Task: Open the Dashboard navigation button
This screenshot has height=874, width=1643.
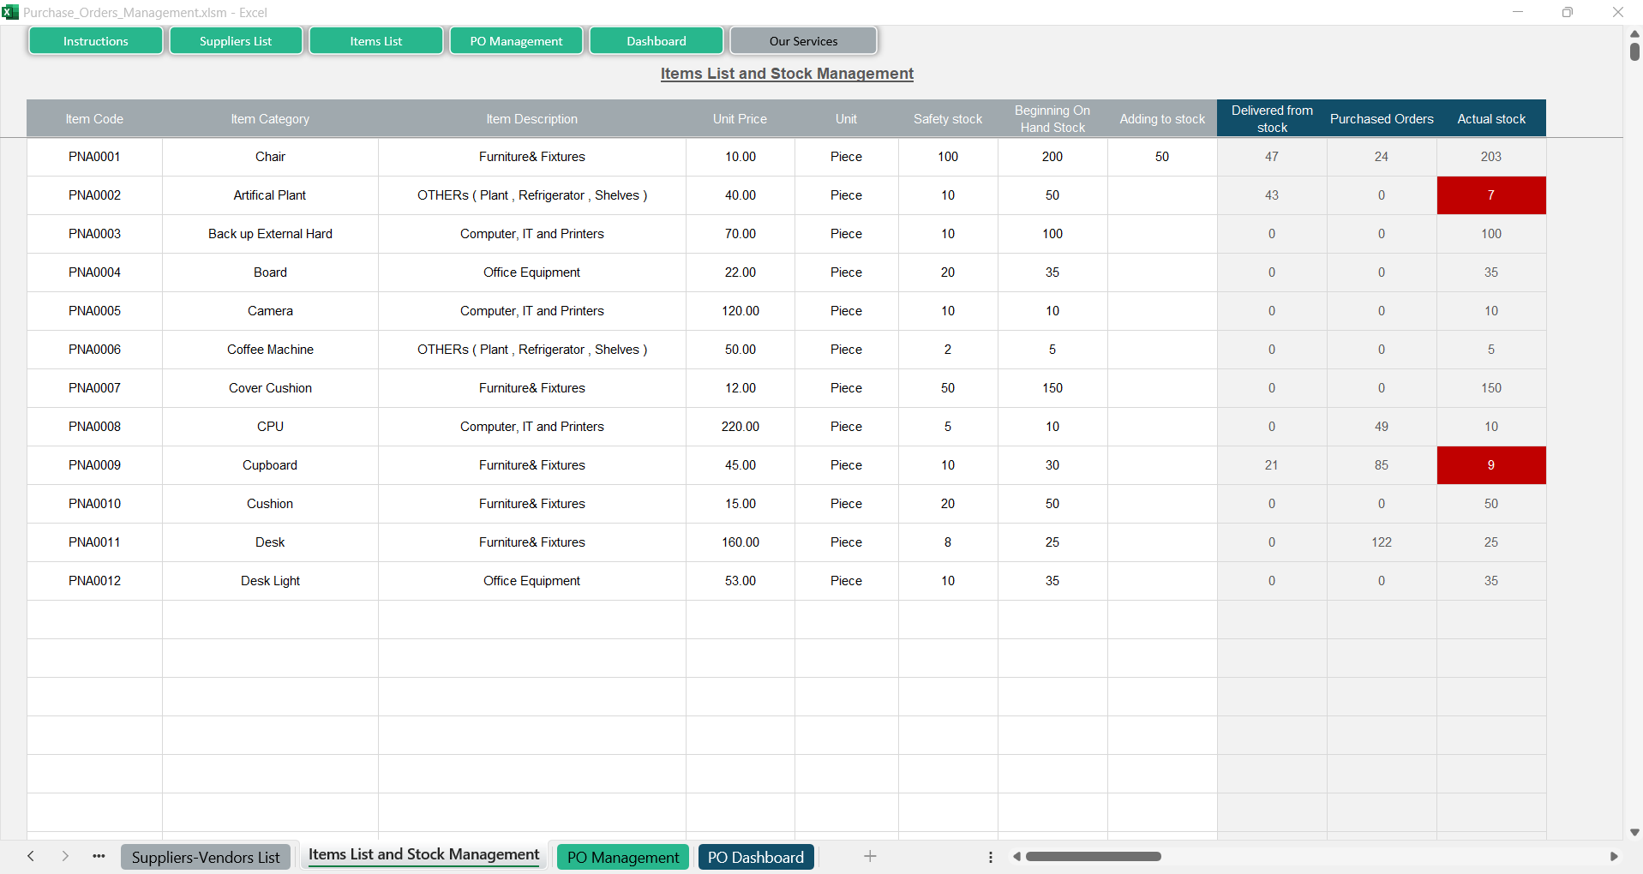Action: tap(656, 41)
